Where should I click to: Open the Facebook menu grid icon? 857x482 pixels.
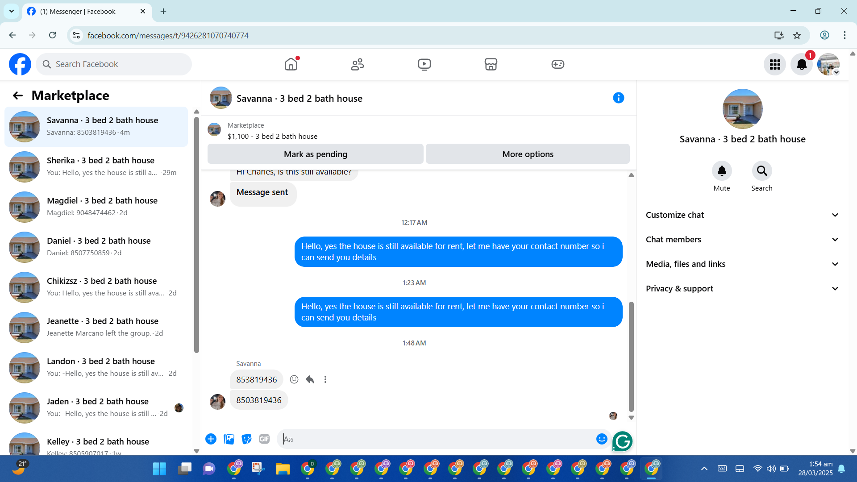point(775,65)
